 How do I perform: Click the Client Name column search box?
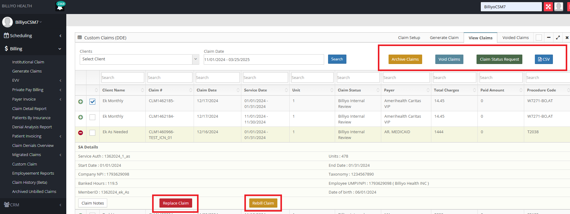pos(122,77)
